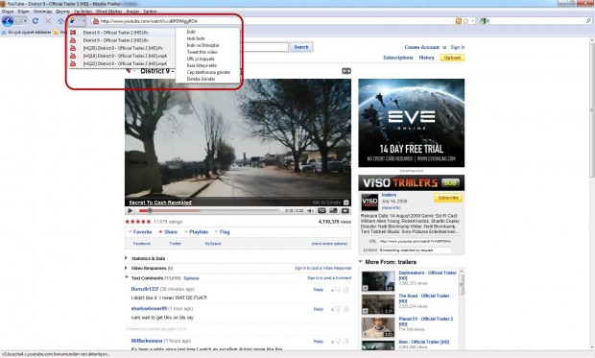This screenshot has height=358, width=595.
Task: Click the Playlists link
Action: (199, 232)
